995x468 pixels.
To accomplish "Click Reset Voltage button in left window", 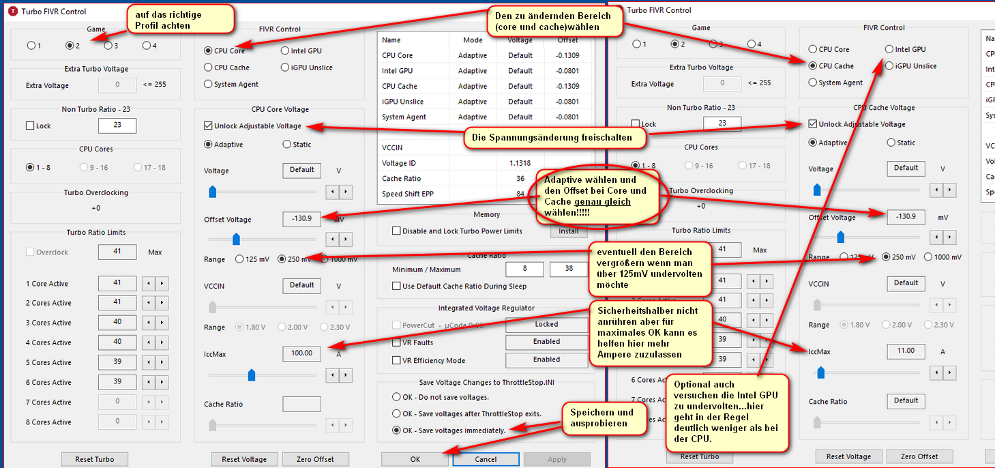I will (244, 459).
